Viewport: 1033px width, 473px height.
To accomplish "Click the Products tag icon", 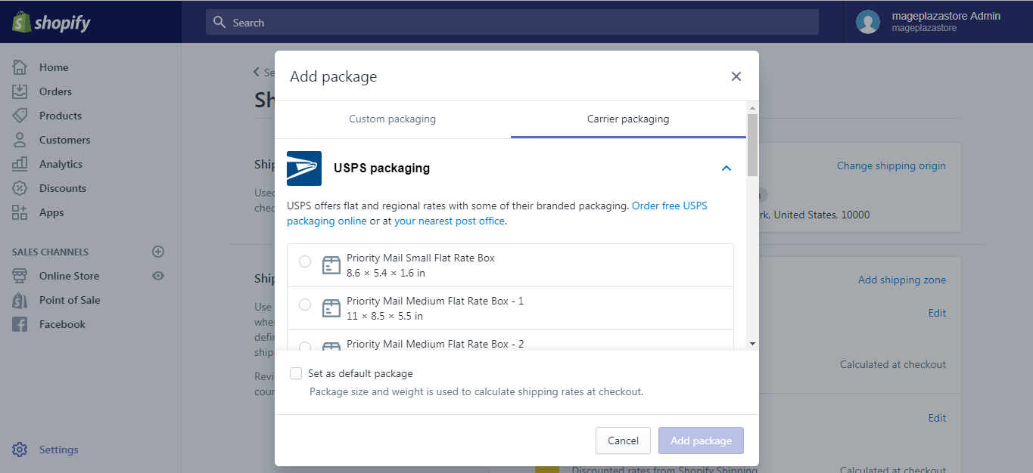I will pyautogui.click(x=20, y=116).
